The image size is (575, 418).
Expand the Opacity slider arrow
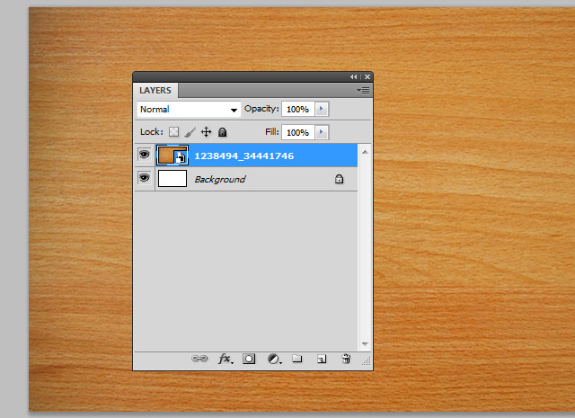pos(322,109)
